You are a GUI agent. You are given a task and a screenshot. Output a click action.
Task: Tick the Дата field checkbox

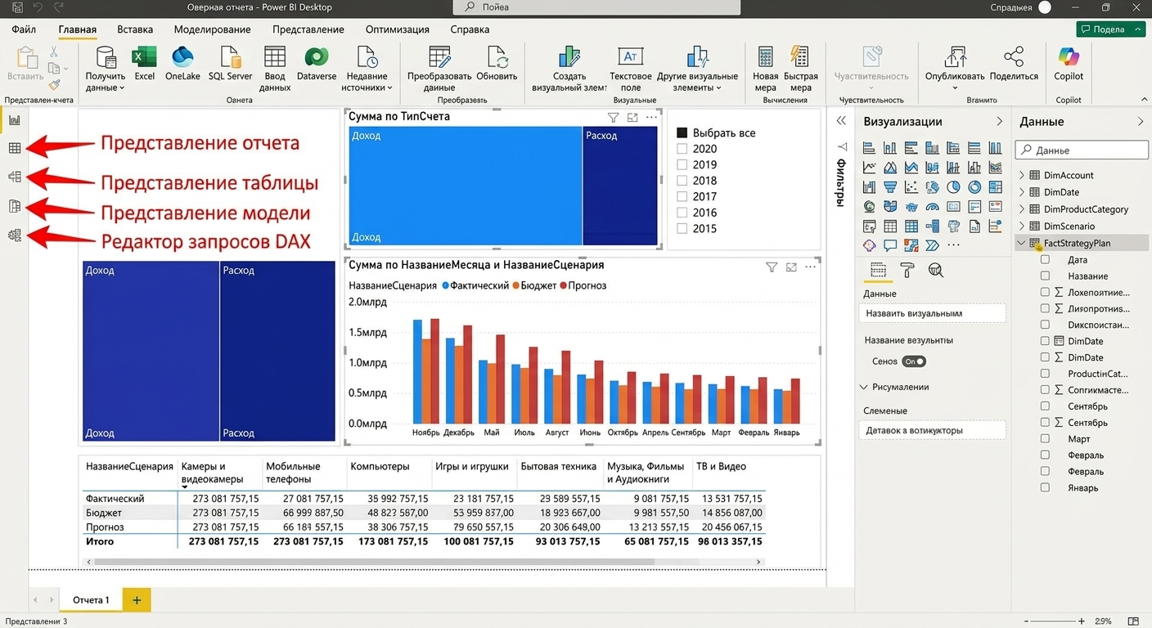coord(1045,259)
